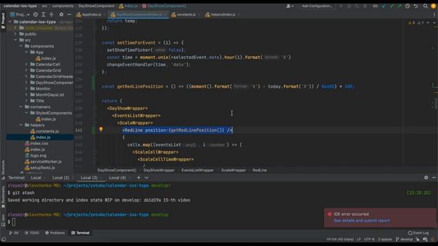
Task: Open Project panel gear options
Action: click(x=61, y=14)
